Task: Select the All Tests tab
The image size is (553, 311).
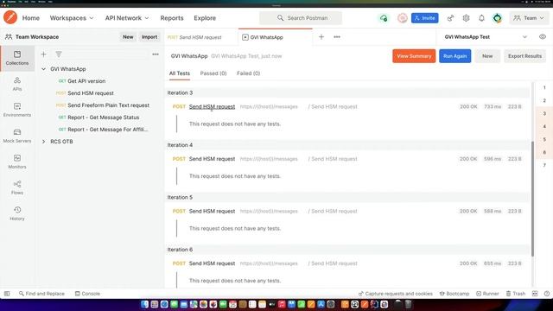Action: (180, 73)
